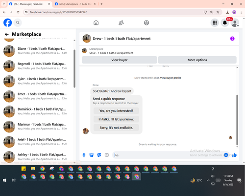Open browser downloads icon
This screenshot has height=196, width=245.
coord(227,12)
